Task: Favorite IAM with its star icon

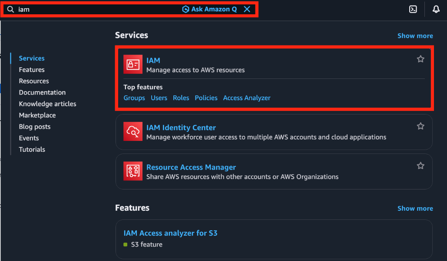Action: click(x=421, y=59)
